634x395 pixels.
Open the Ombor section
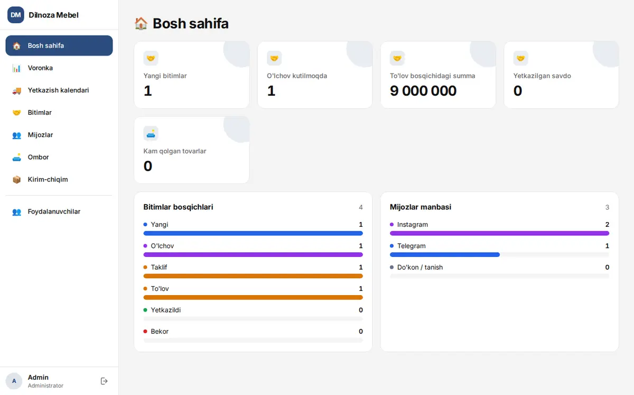59,157
